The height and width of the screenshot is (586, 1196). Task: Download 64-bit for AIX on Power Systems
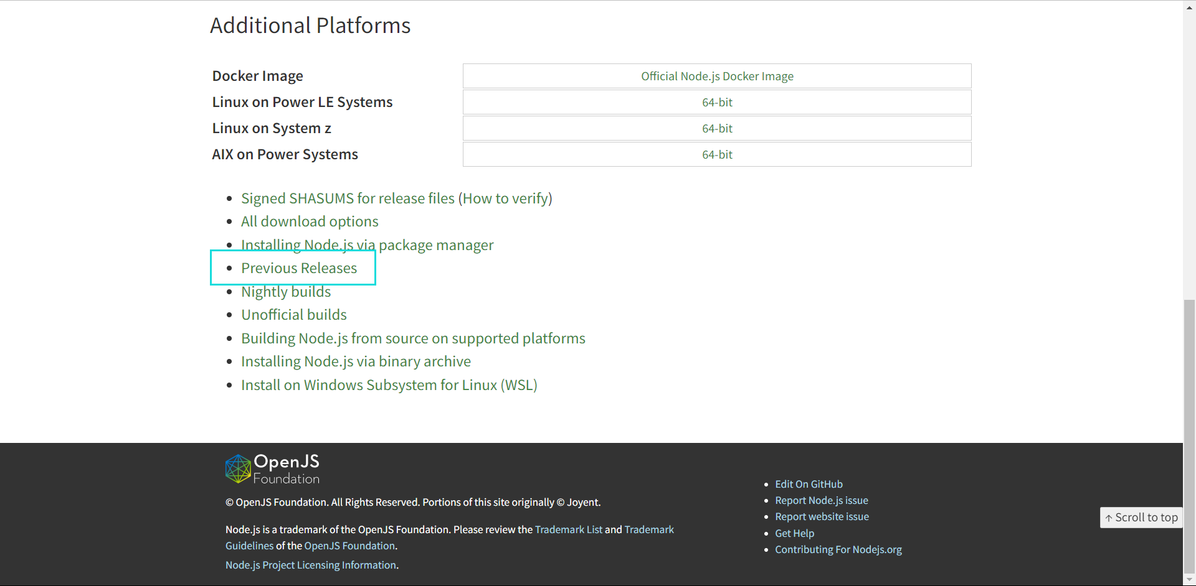click(x=717, y=154)
